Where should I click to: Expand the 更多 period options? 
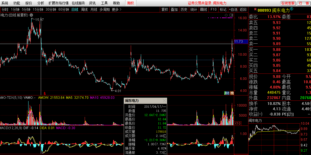pyautogui.click(x=117, y=9)
